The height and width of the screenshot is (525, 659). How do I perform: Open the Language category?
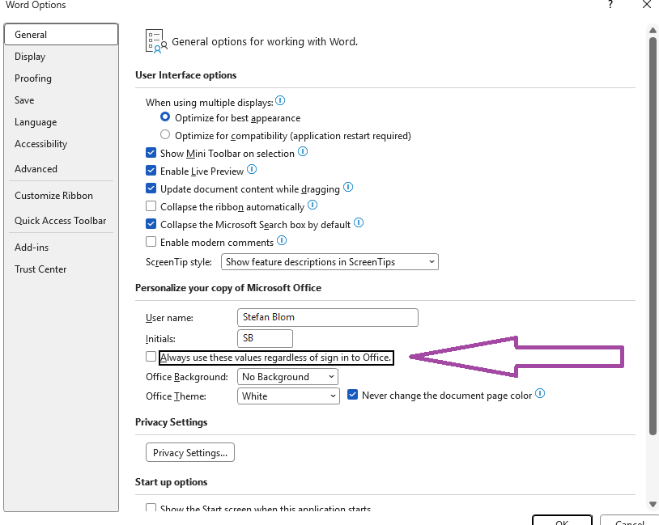tap(62, 122)
